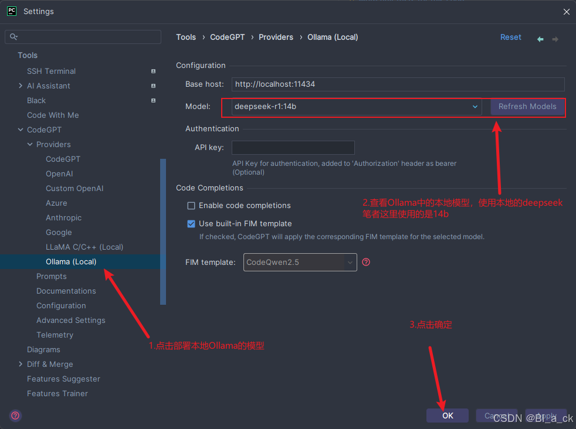Click the API key input field
Screen dimensions: 576x429
pyautogui.click(x=293, y=148)
